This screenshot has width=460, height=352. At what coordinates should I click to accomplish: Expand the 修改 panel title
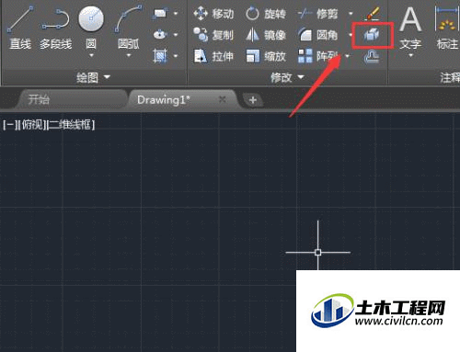point(287,77)
